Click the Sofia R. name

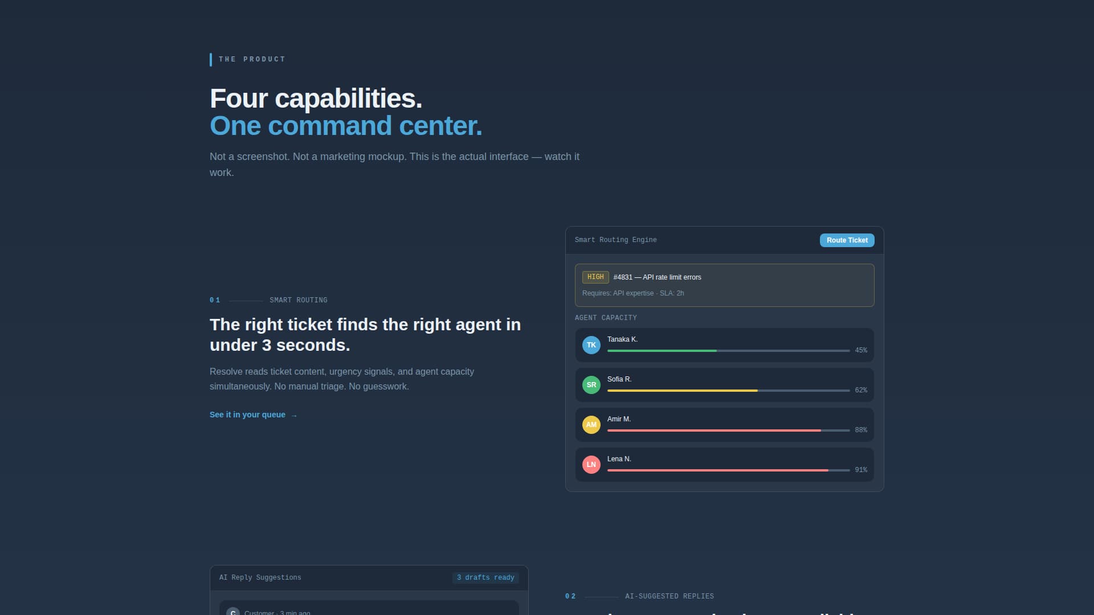coord(619,379)
